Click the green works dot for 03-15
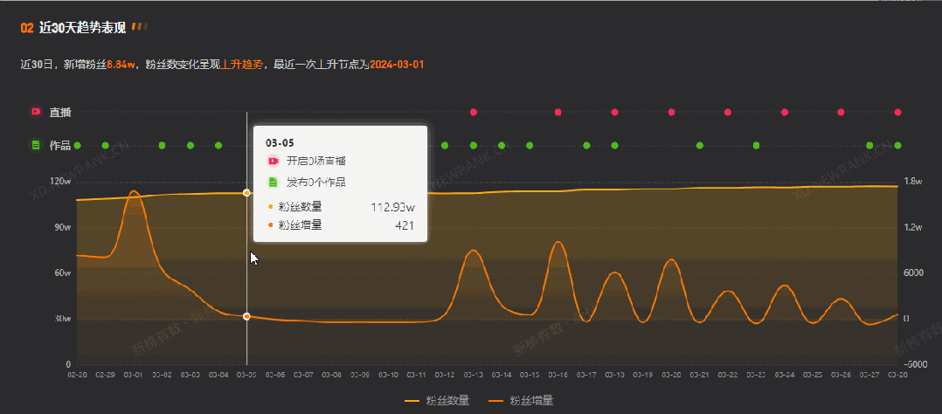 click(530, 145)
